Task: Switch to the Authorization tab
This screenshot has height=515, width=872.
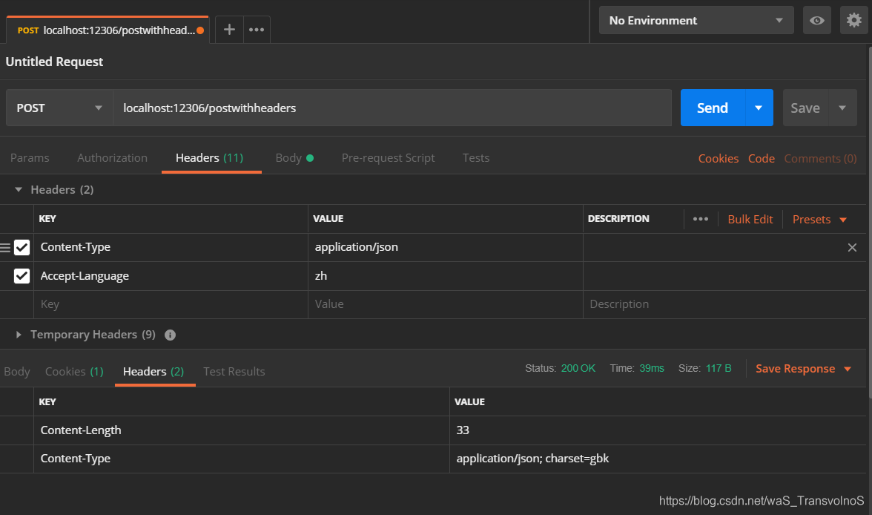Action: (113, 158)
